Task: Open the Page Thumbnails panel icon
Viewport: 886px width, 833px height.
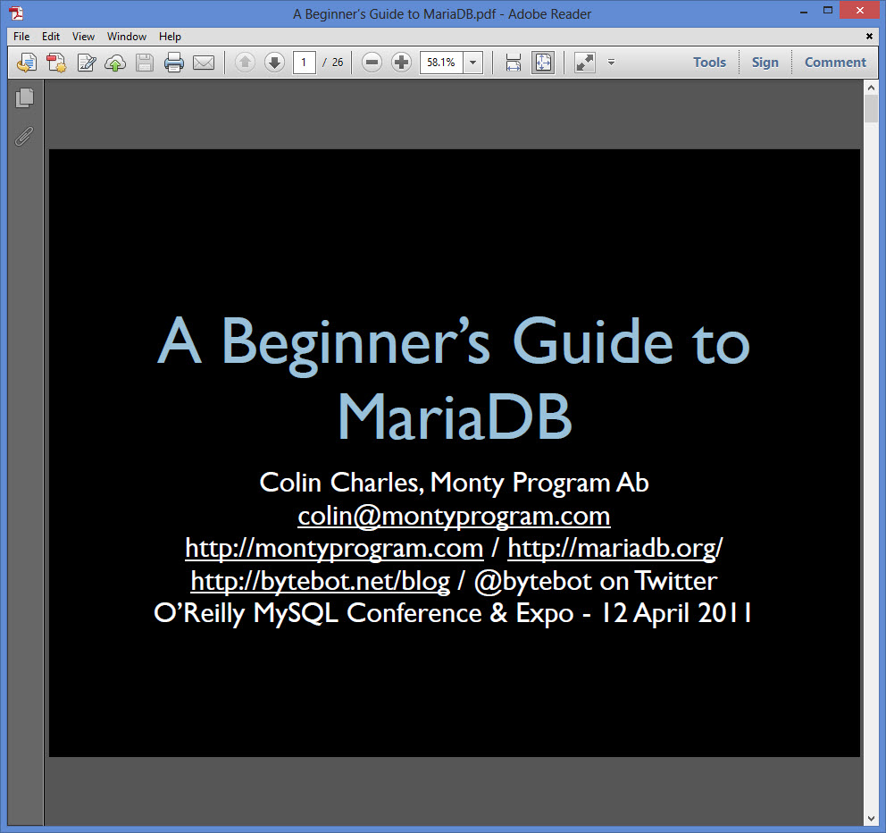Action: click(24, 97)
